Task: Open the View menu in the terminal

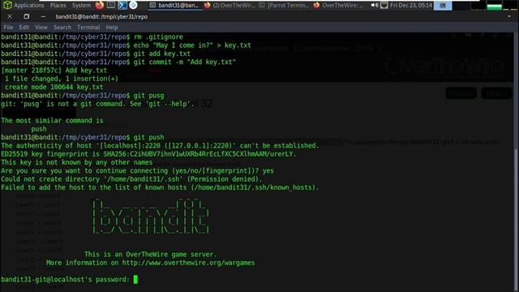Action: click(41, 27)
